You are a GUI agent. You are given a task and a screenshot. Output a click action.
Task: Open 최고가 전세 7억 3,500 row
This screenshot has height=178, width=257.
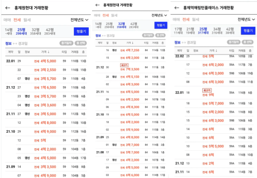tap(130, 67)
